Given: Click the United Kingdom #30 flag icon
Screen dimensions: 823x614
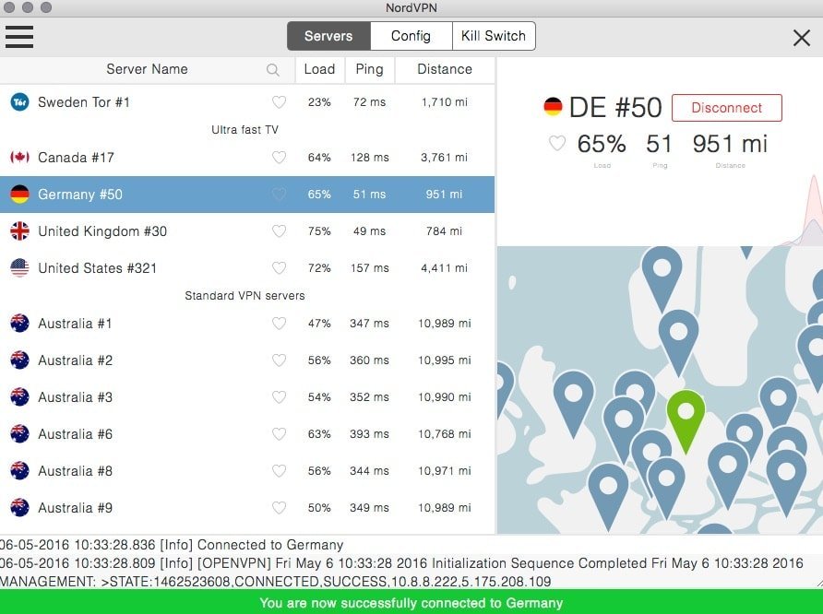Looking at the screenshot, I should tap(20, 230).
